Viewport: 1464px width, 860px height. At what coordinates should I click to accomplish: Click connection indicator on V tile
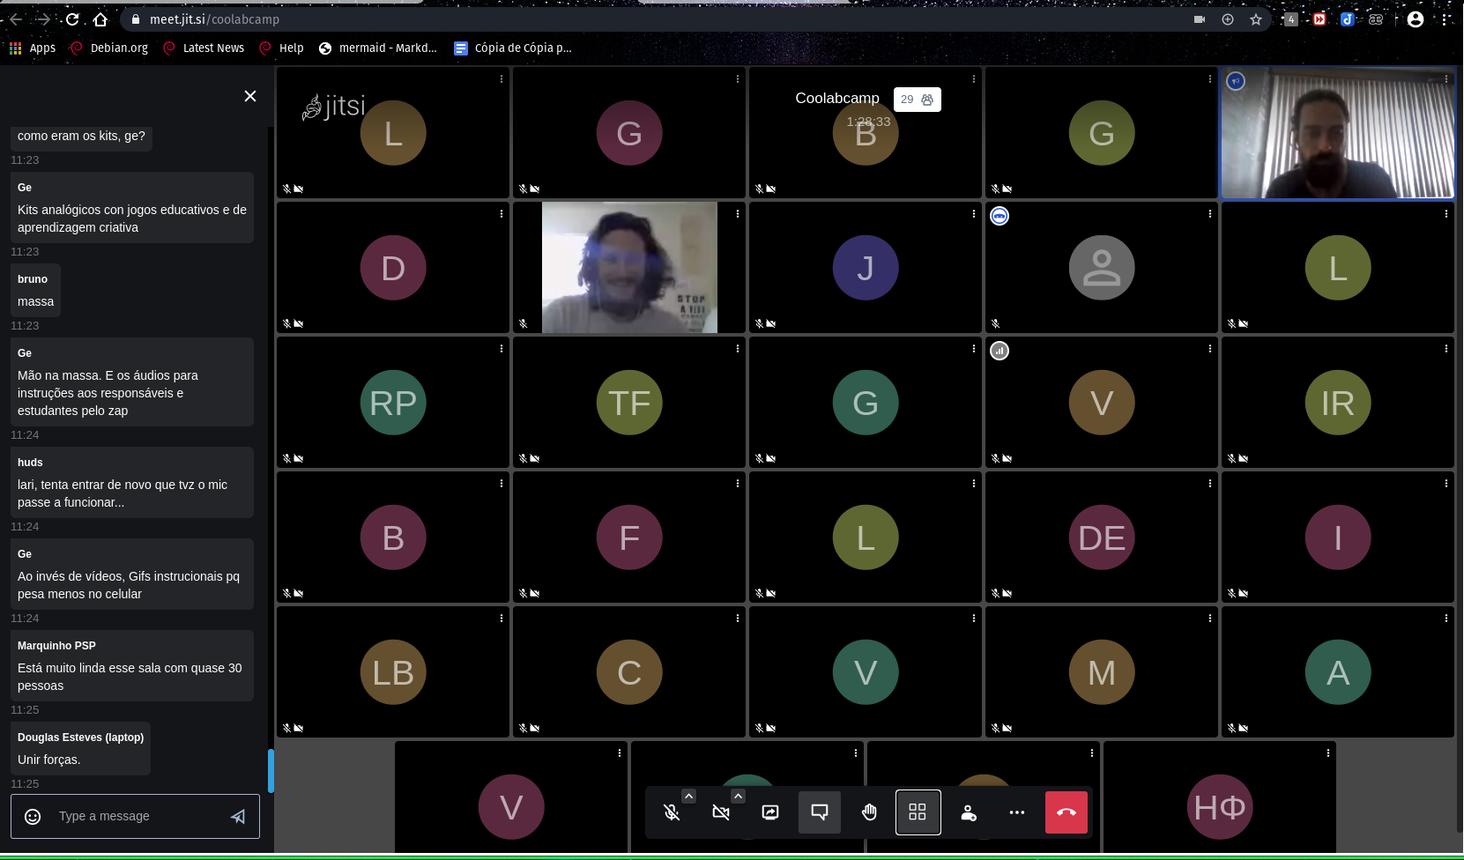pyautogui.click(x=1000, y=351)
